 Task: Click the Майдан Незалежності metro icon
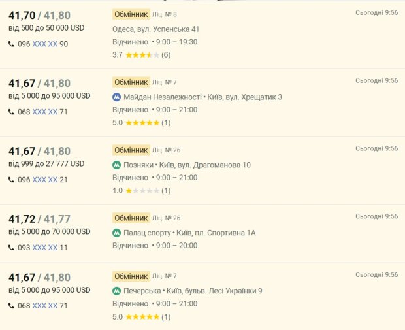coord(117,97)
